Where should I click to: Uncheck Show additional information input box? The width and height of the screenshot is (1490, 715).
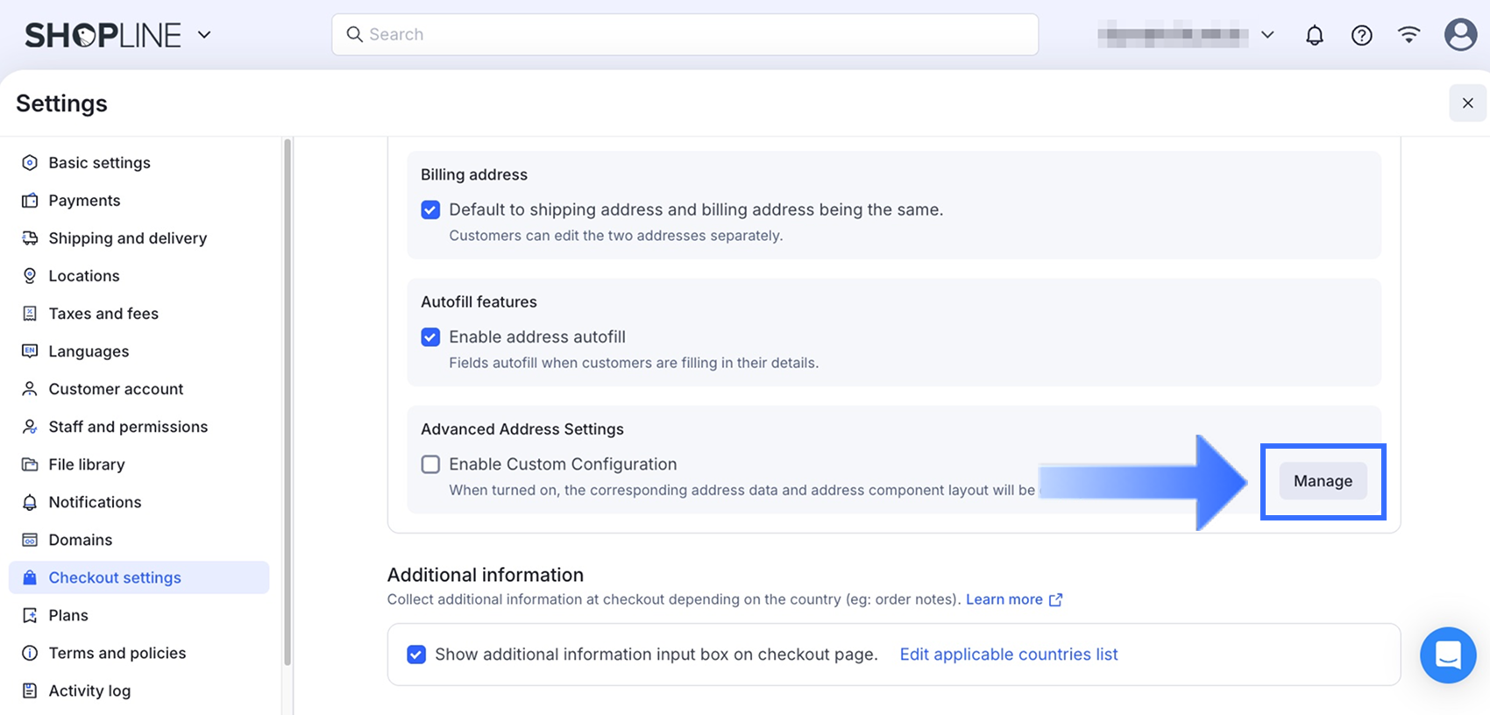tap(416, 655)
